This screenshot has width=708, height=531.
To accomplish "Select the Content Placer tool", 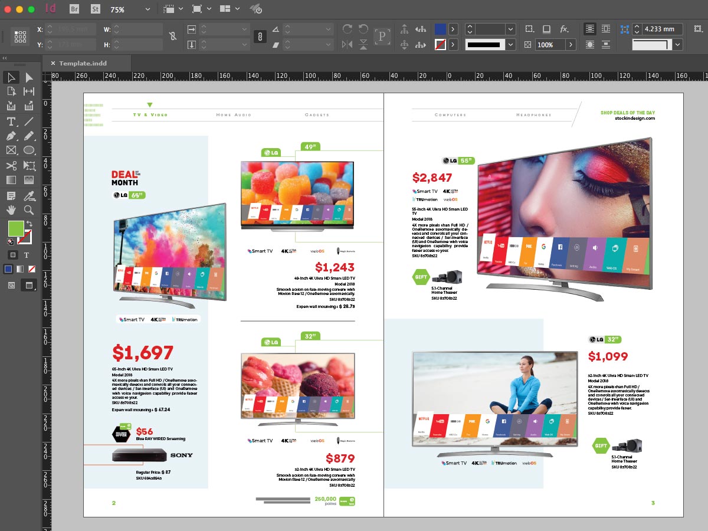I will coord(29,106).
